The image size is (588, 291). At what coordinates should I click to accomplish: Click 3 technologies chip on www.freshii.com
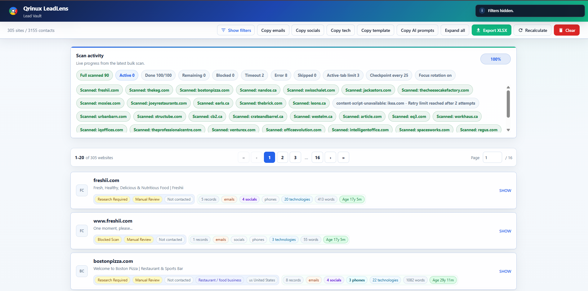(x=284, y=240)
